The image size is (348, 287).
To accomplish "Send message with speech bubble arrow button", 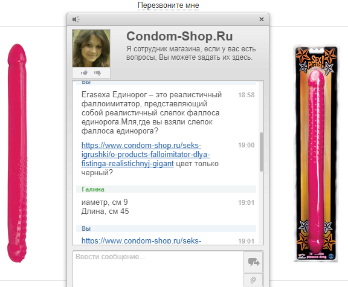I will tap(253, 262).
